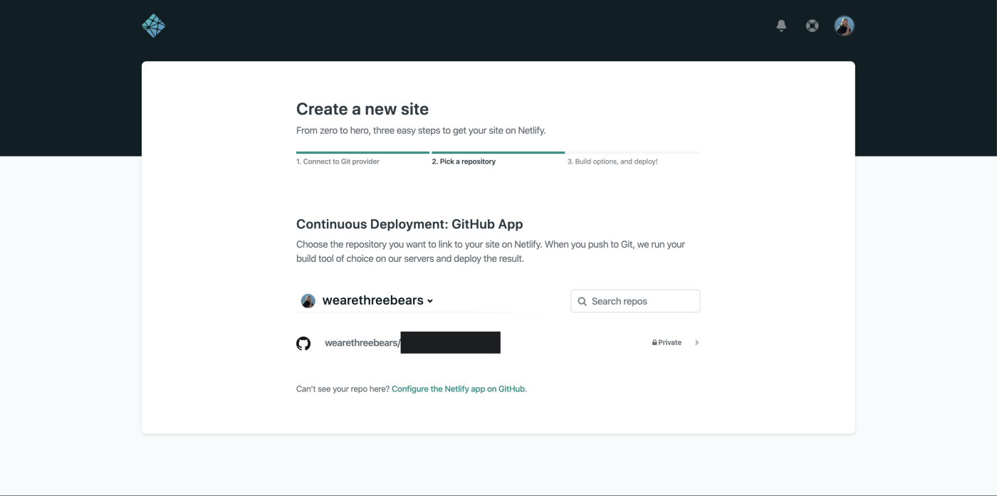Go to step 1 Connect to Git provider
The width and height of the screenshot is (997, 496).
tap(338, 162)
